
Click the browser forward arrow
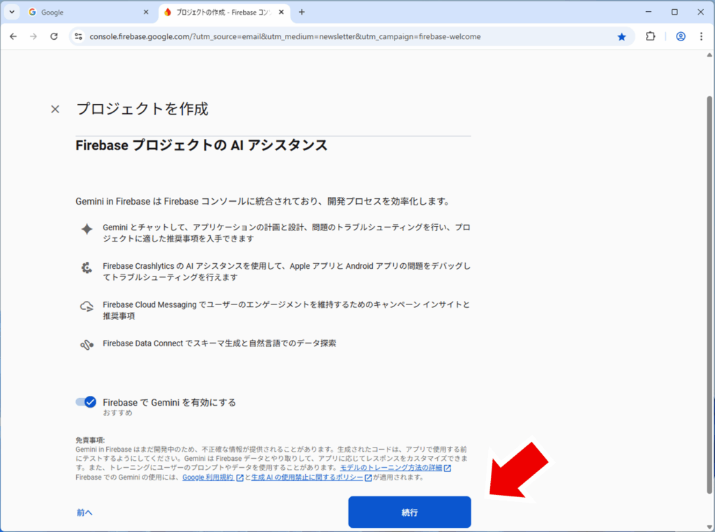34,36
